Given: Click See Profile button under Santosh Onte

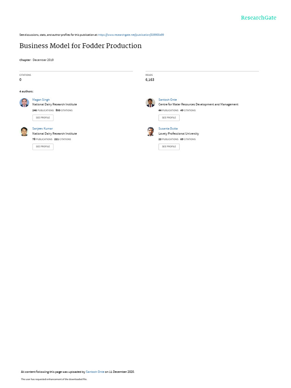Looking at the screenshot, I should point(169,118).
